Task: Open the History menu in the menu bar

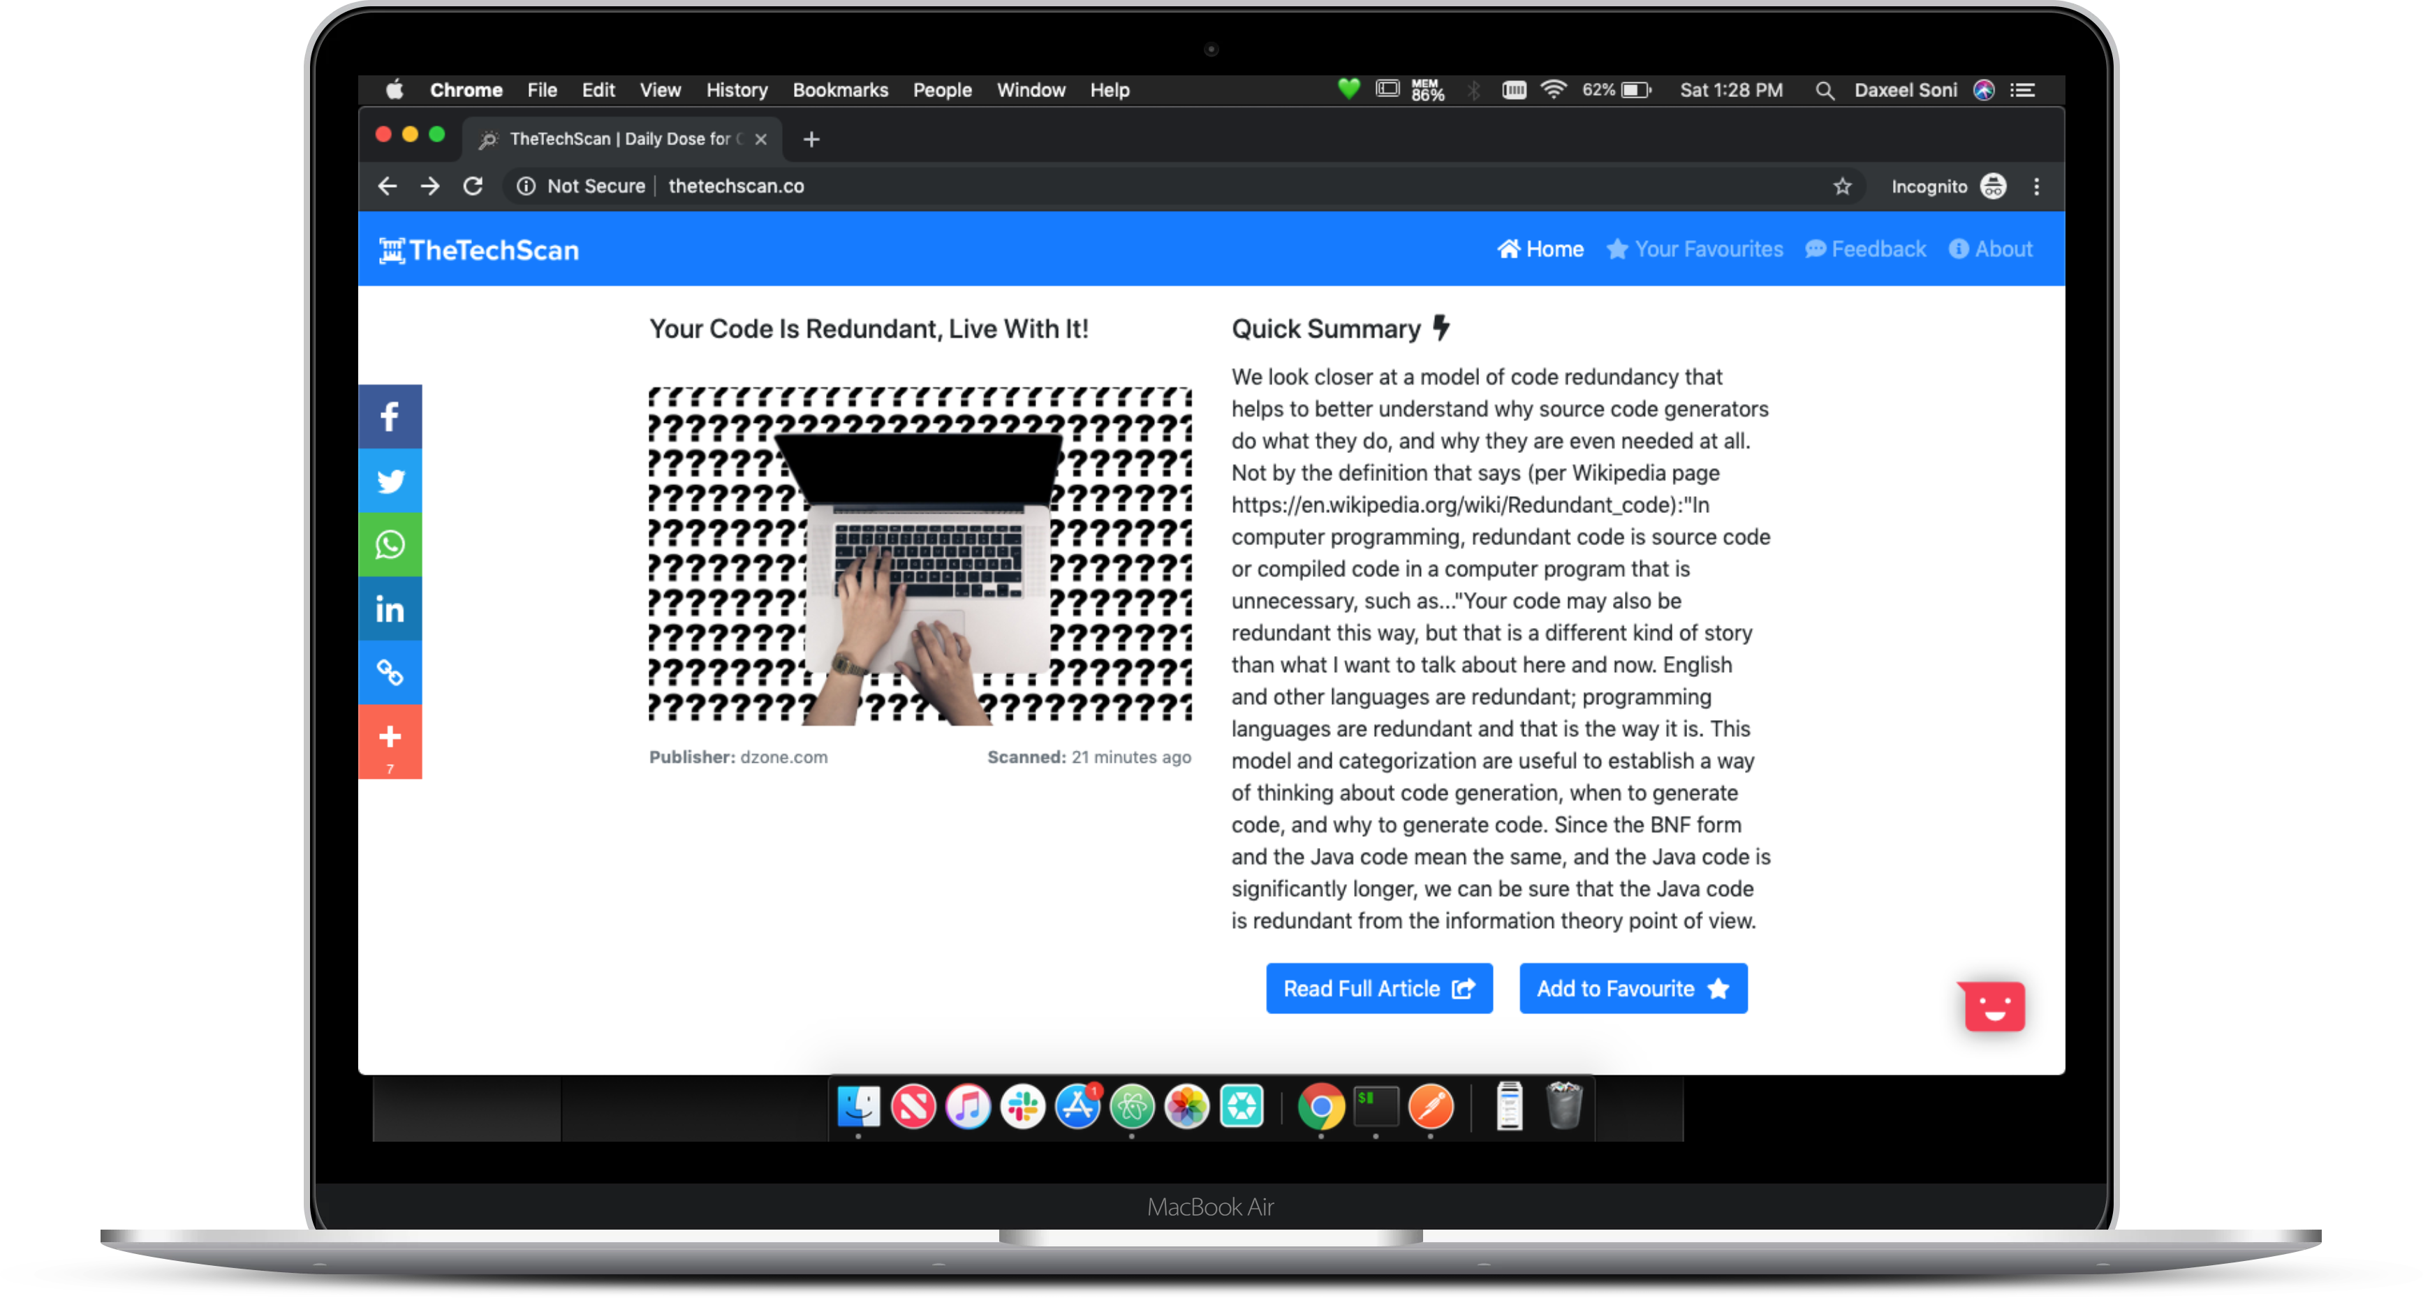Action: point(737,89)
